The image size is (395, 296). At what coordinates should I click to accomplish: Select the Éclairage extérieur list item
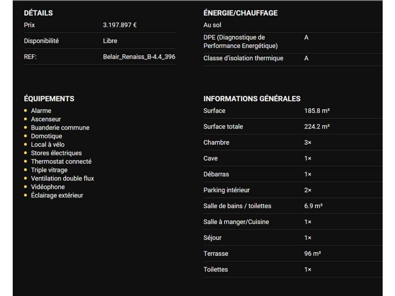pos(57,195)
